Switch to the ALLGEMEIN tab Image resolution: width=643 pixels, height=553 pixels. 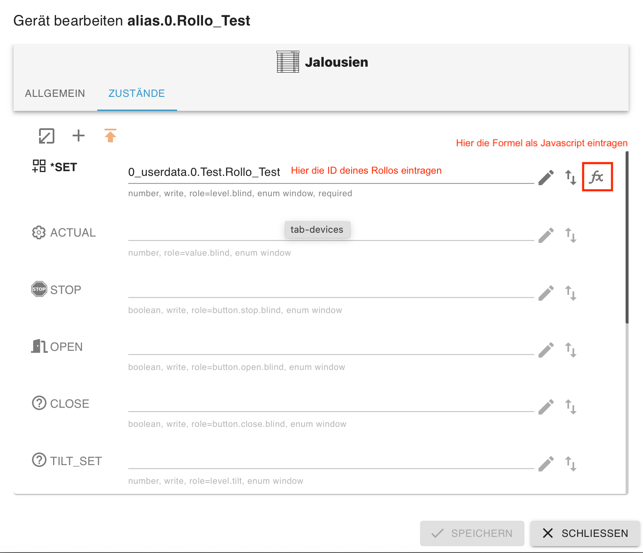tap(55, 93)
